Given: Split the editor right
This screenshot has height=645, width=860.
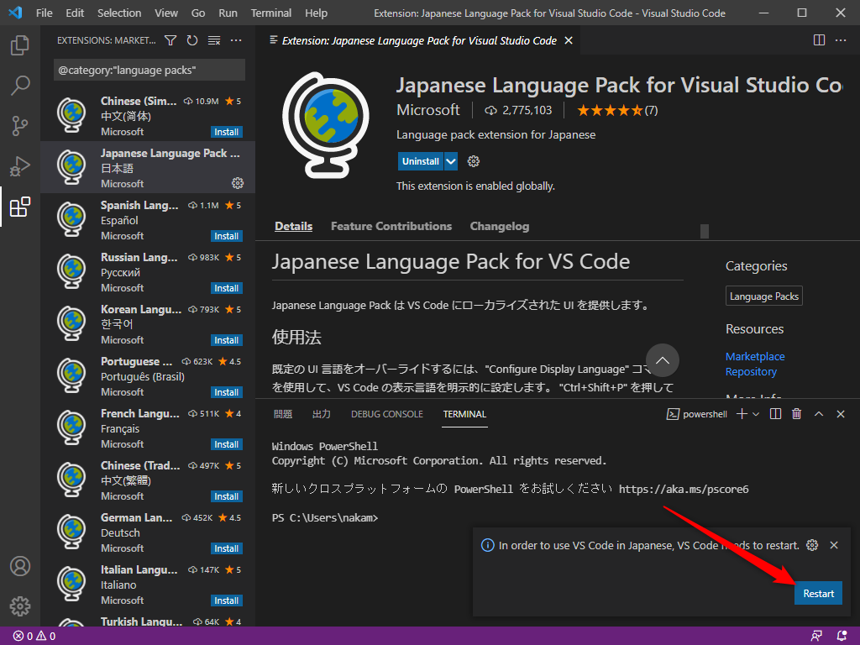Looking at the screenshot, I should point(819,40).
